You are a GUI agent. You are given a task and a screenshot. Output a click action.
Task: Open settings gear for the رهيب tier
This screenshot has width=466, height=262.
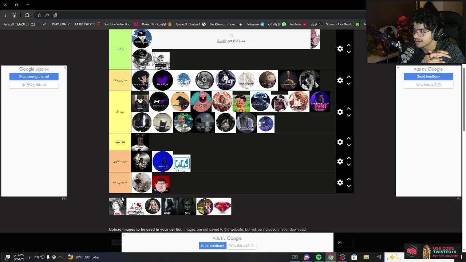tap(340, 49)
